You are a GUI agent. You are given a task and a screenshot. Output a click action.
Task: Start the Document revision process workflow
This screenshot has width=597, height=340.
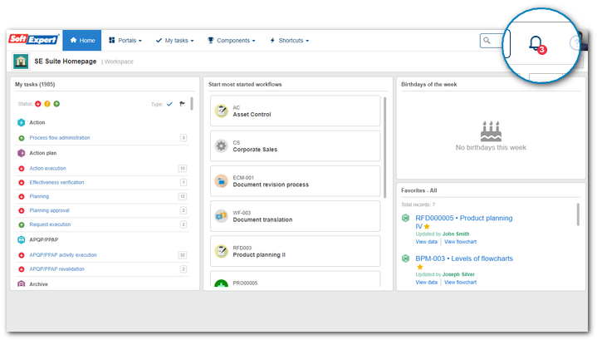coord(296,181)
